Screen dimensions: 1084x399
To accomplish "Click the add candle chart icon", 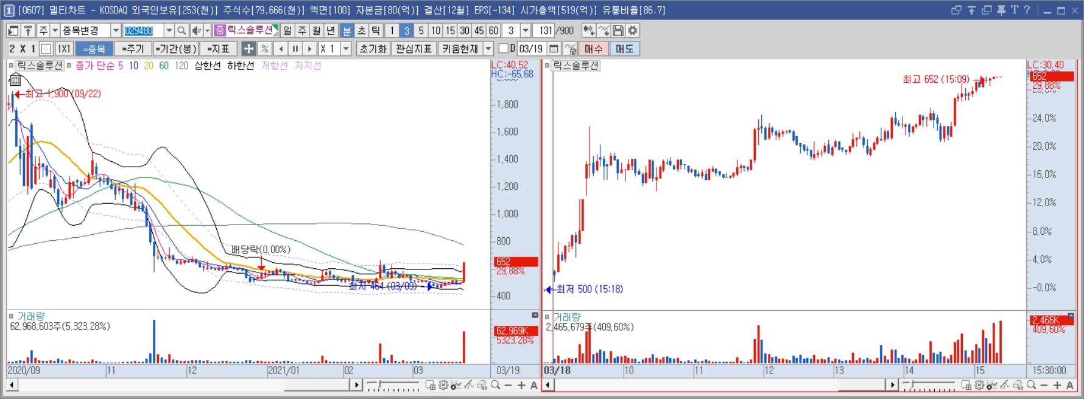I will [x=589, y=30].
